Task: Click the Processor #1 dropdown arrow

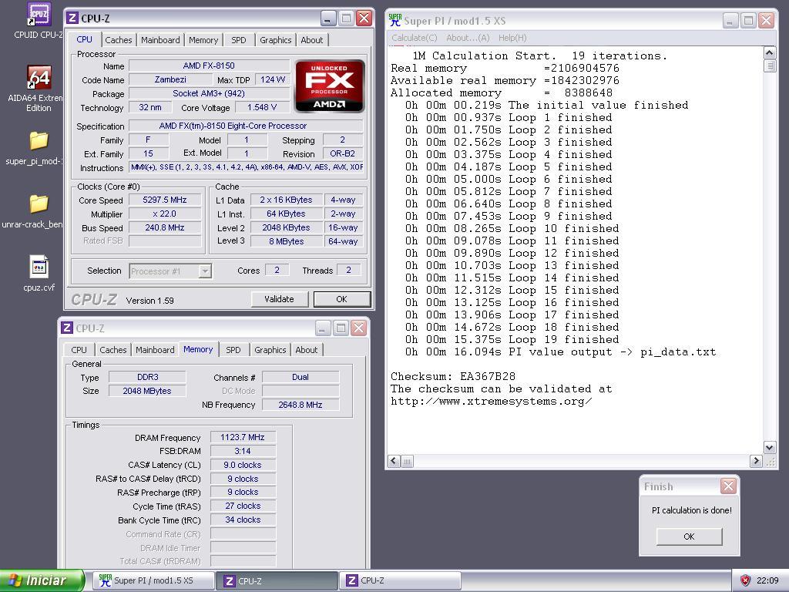Action: [x=205, y=271]
